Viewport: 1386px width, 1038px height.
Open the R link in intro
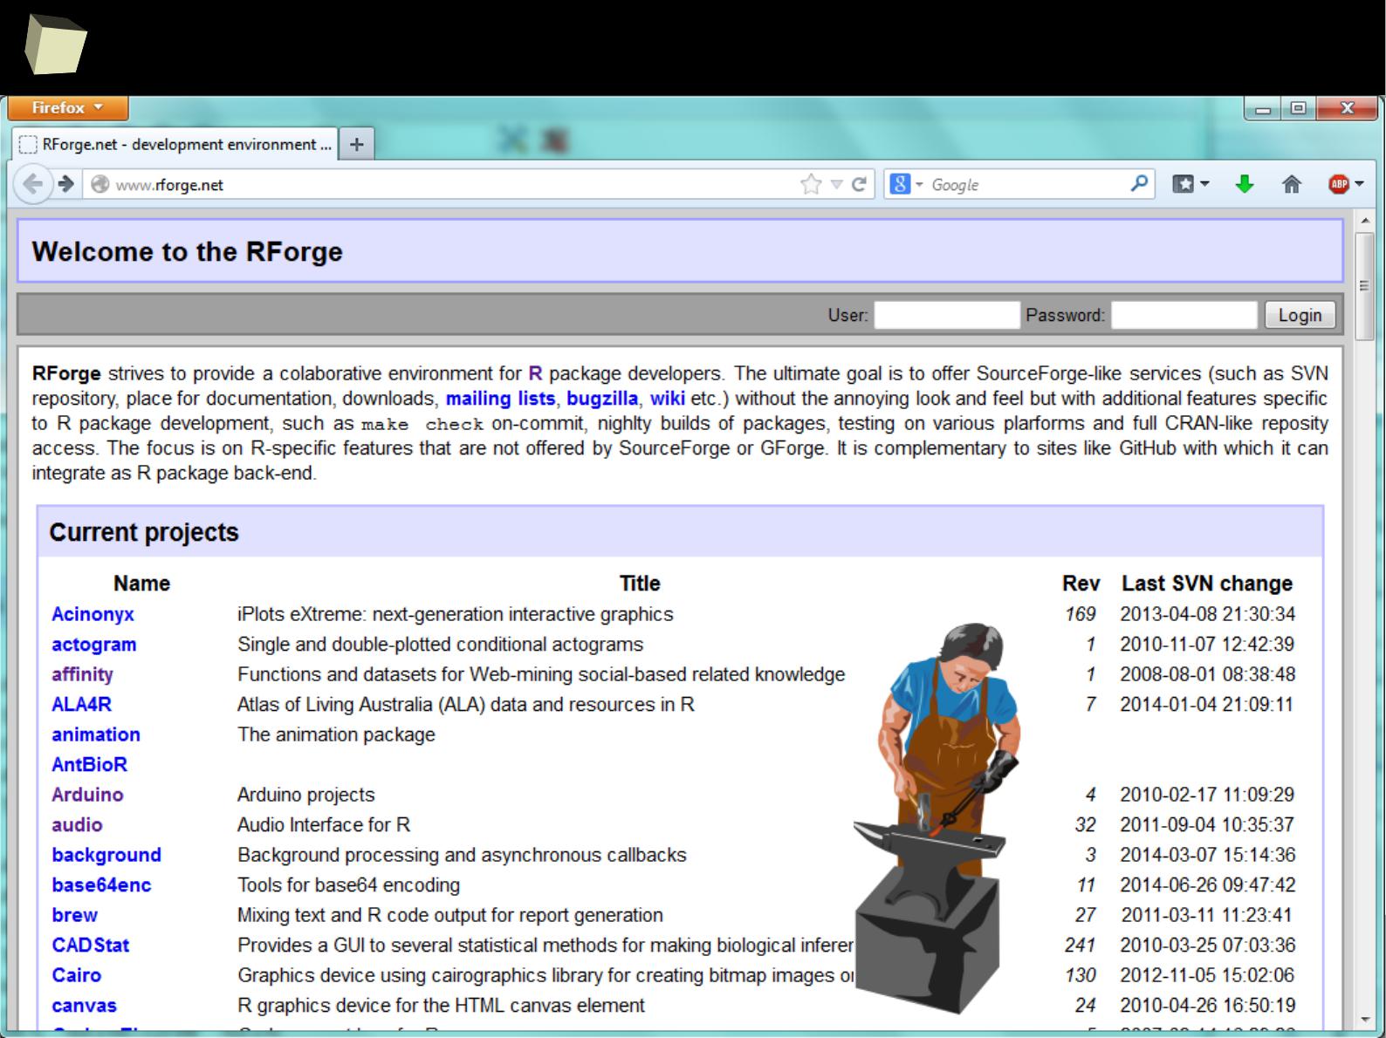[535, 373]
